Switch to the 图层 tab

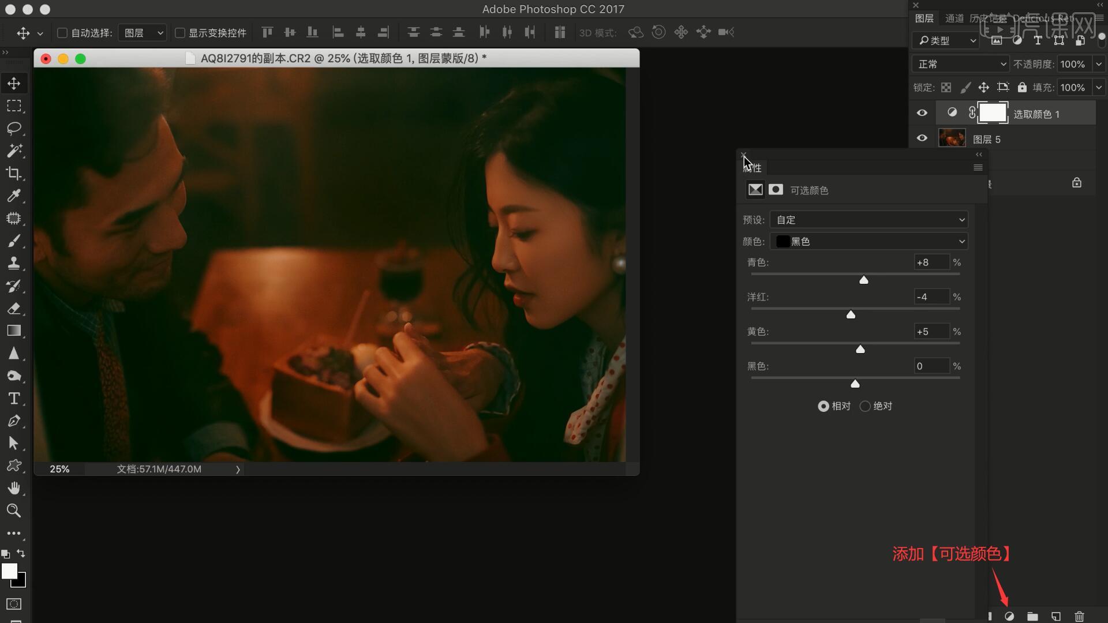point(924,18)
